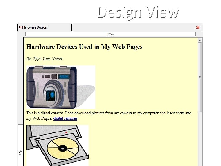Click the paragraph This is a digital camera
Image resolution: width=221 pixels, height=166 pixels.
tap(109, 116)
